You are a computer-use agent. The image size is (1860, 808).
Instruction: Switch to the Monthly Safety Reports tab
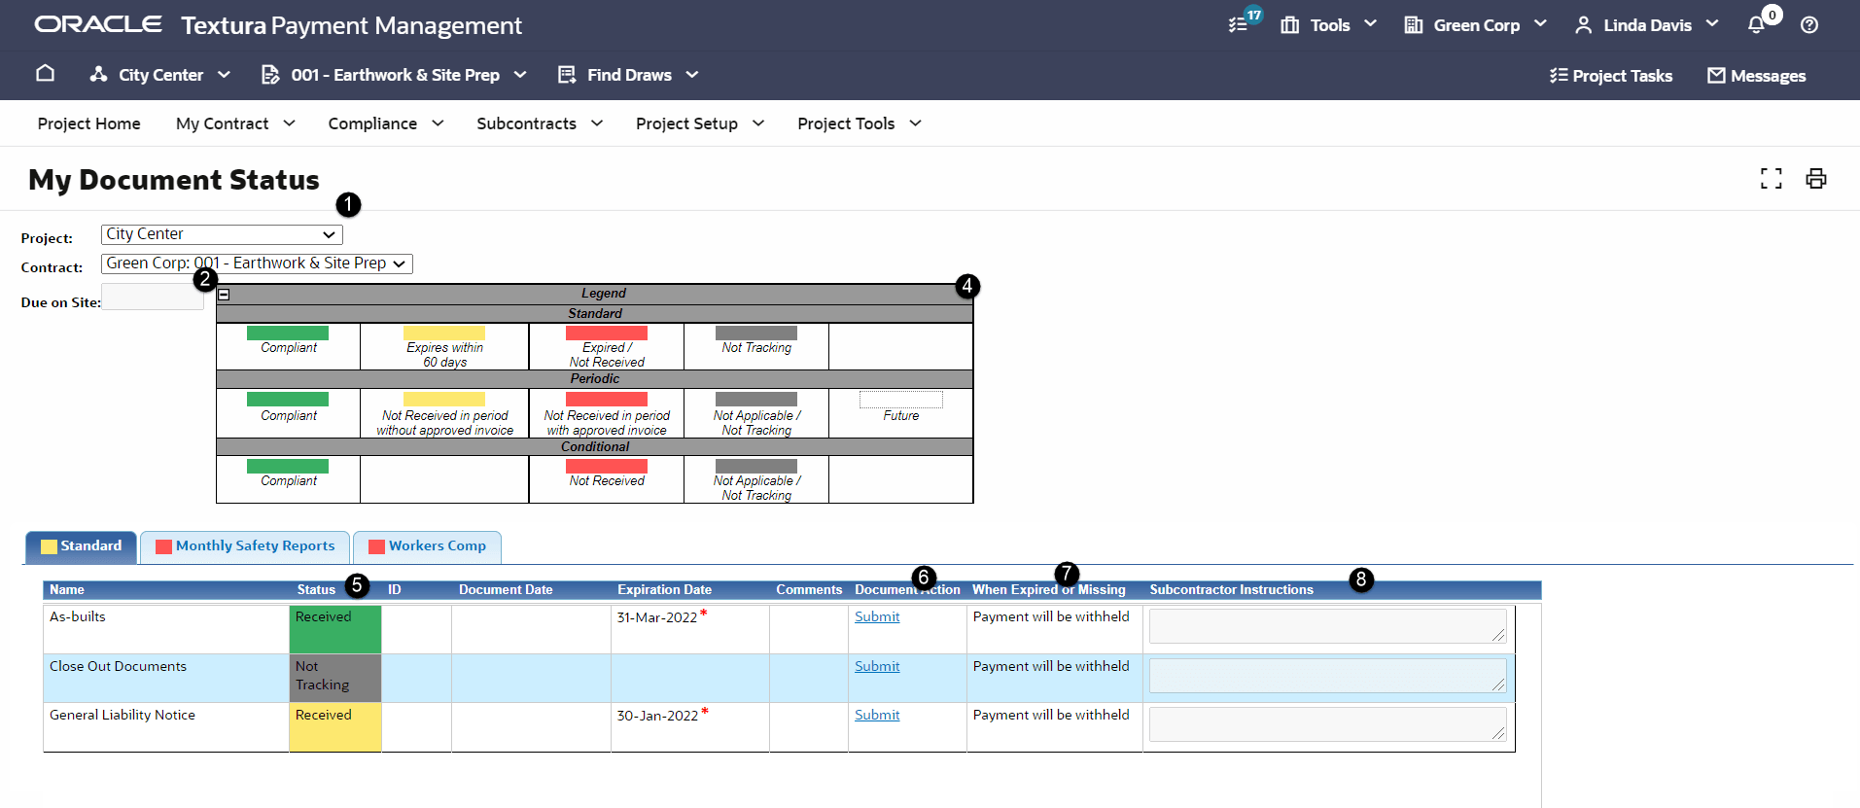[245, 546]
